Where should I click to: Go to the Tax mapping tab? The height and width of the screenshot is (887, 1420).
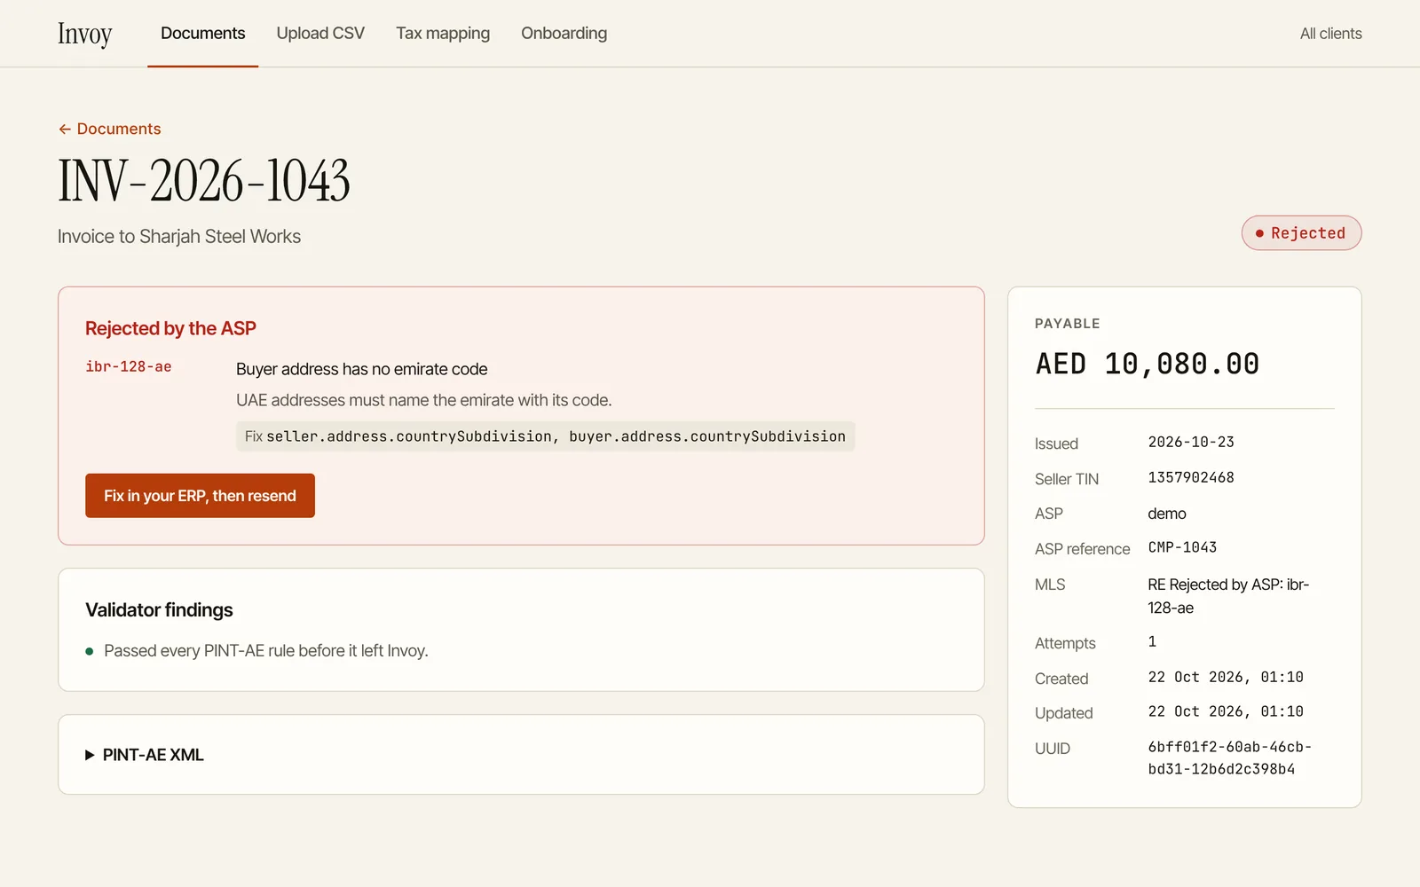[x=443, y=34]
